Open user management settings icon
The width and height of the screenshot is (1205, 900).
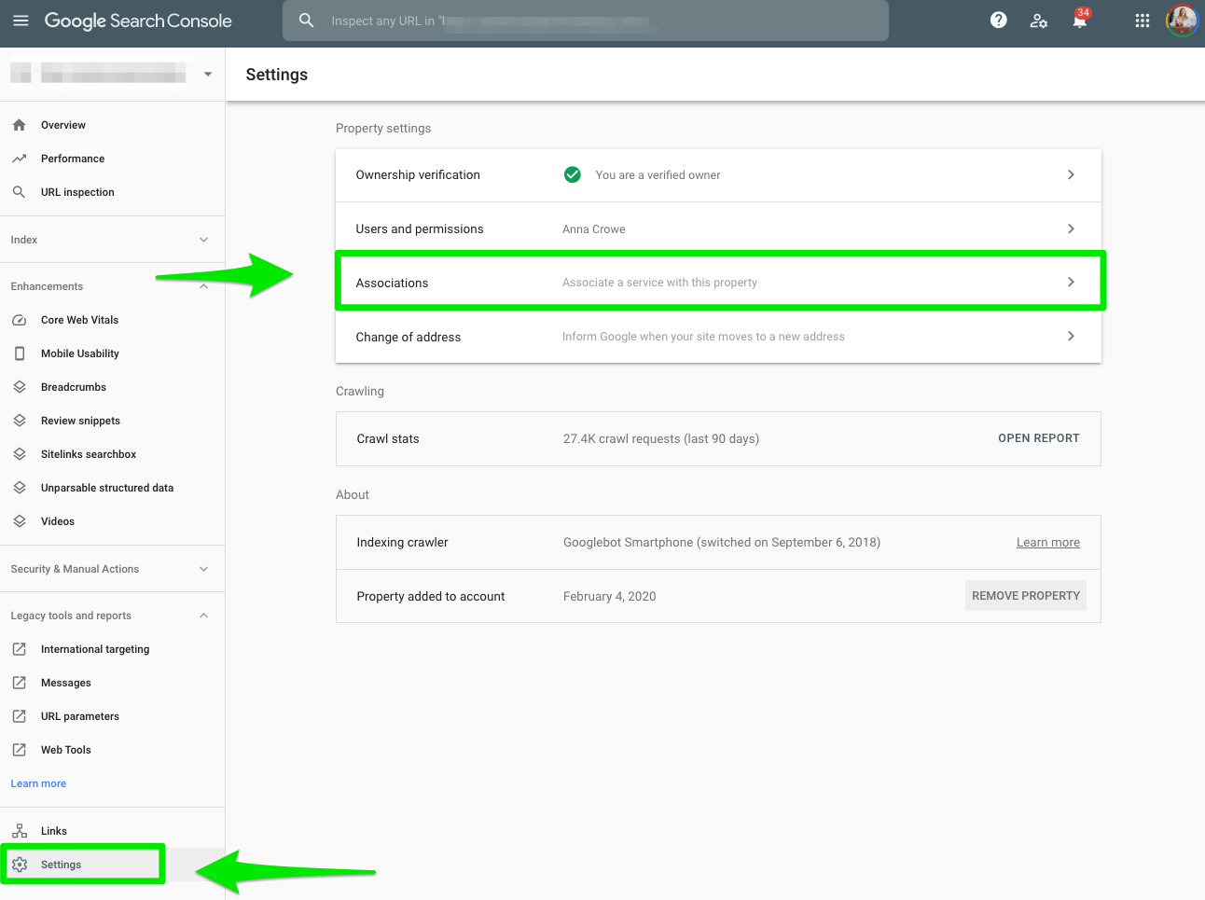point(1039,21)
